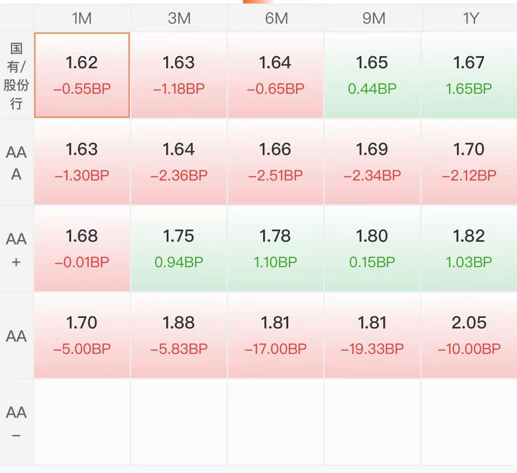Select the 3M column header

[x=179, y=18]
